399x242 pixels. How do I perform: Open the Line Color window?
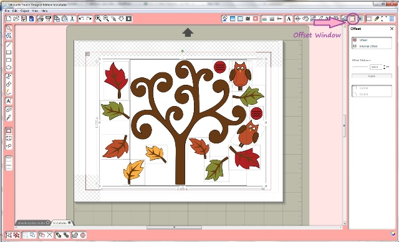coord(264,19)
